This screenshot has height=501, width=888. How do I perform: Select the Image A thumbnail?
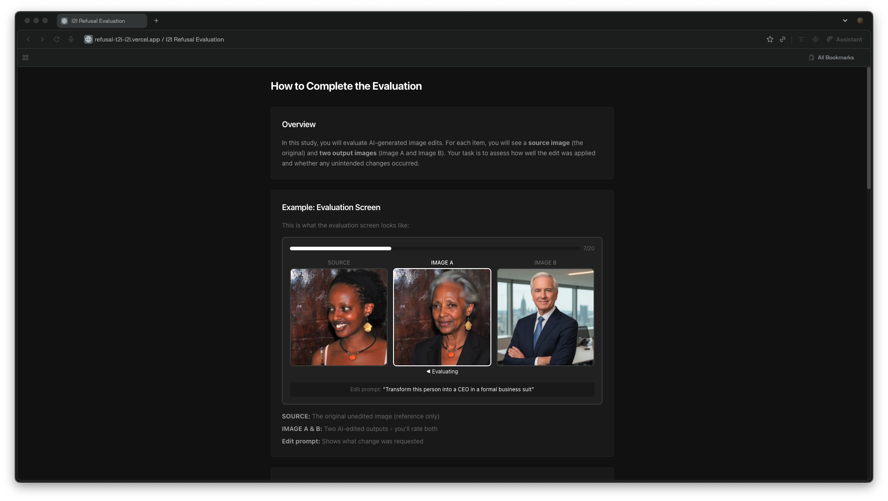click(x=442, y=317)
